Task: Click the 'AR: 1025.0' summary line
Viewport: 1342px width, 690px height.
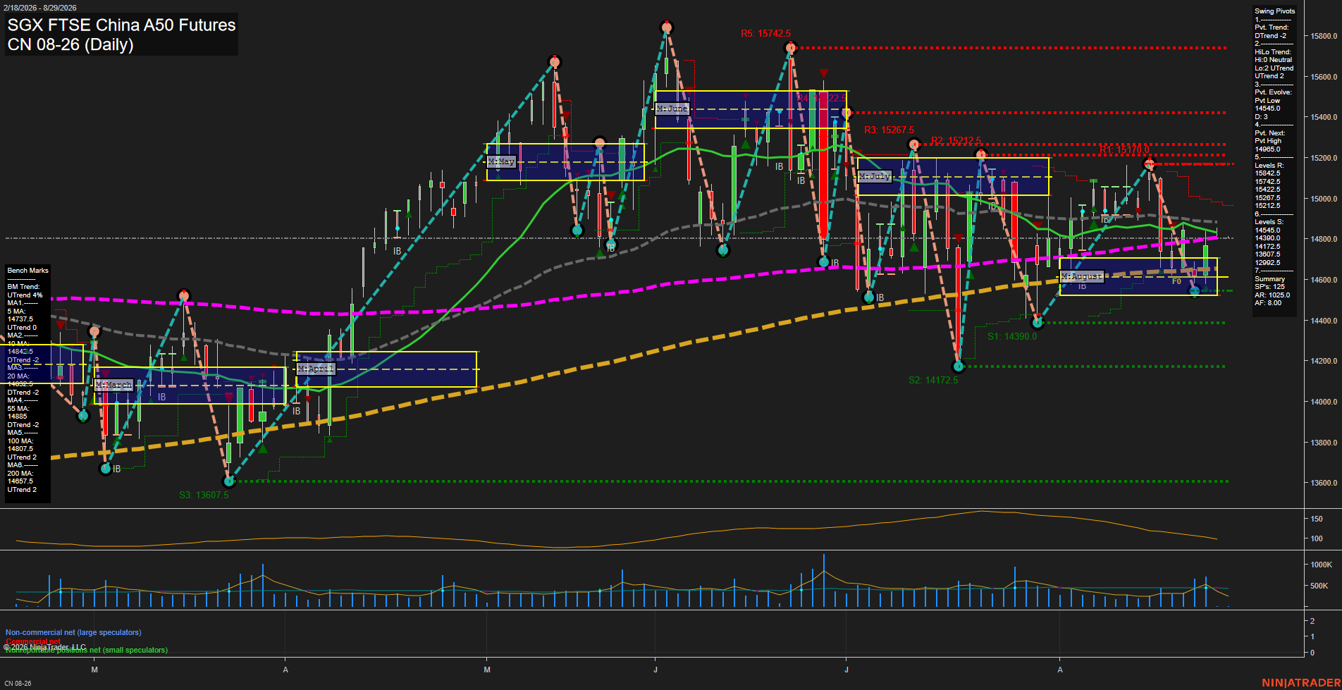Action: 1272,295
